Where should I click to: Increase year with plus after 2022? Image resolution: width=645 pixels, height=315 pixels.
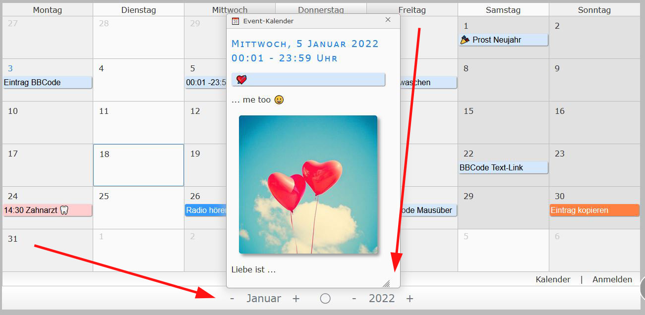[x=410, y=298]
